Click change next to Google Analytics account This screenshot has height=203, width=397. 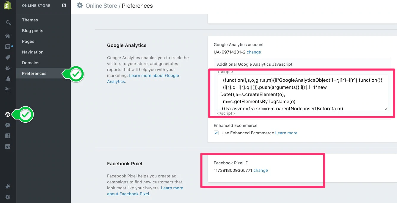(254, 52)
